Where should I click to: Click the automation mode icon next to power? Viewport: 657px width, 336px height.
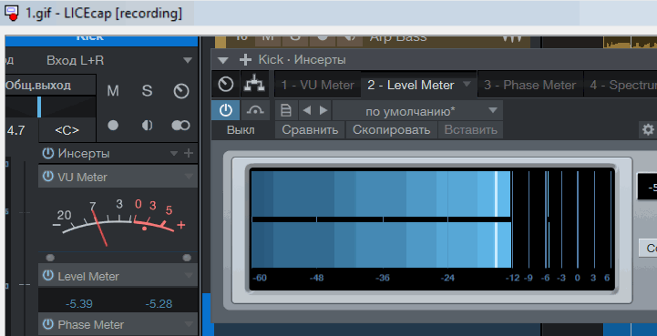click(x=255, y=110)
